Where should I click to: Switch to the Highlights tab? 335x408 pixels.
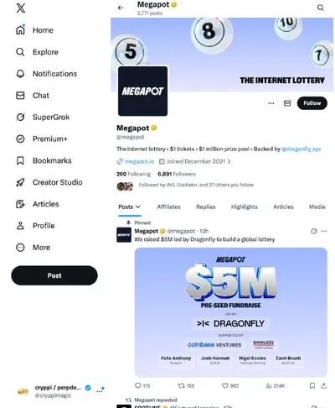[245, 207]
